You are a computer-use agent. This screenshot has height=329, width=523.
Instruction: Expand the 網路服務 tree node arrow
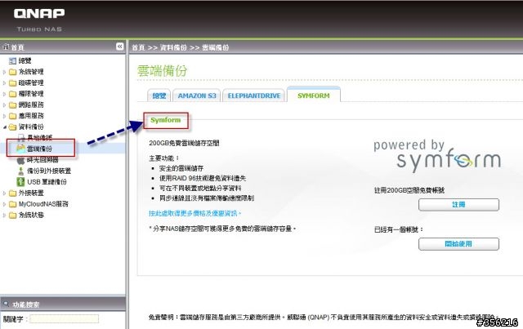click(x=4, y=105)
